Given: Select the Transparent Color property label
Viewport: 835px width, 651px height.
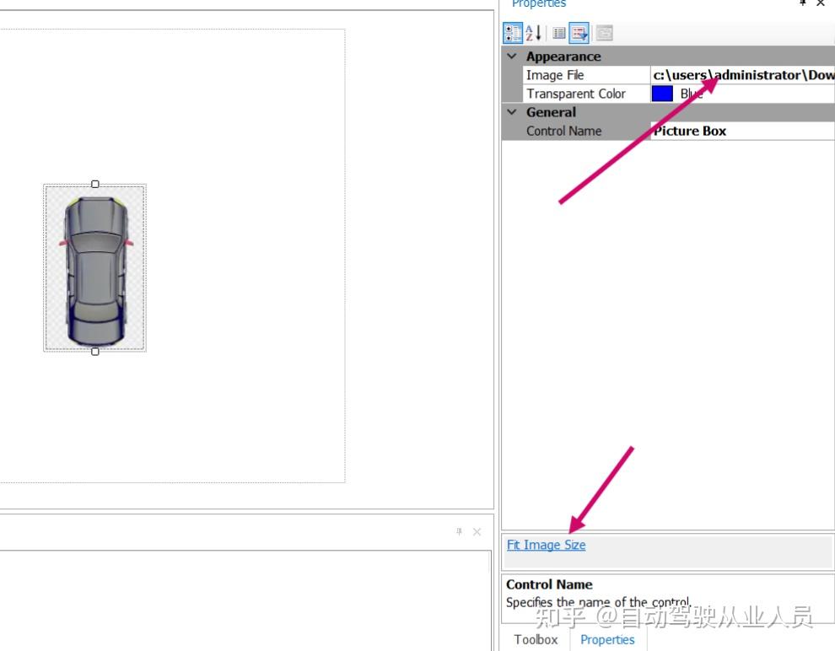Looking at the screenshot, I should point(576,94).
